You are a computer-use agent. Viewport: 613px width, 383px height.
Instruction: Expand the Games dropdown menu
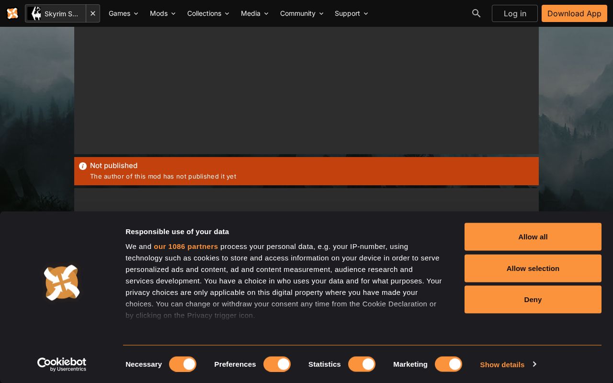pos(124,13)
